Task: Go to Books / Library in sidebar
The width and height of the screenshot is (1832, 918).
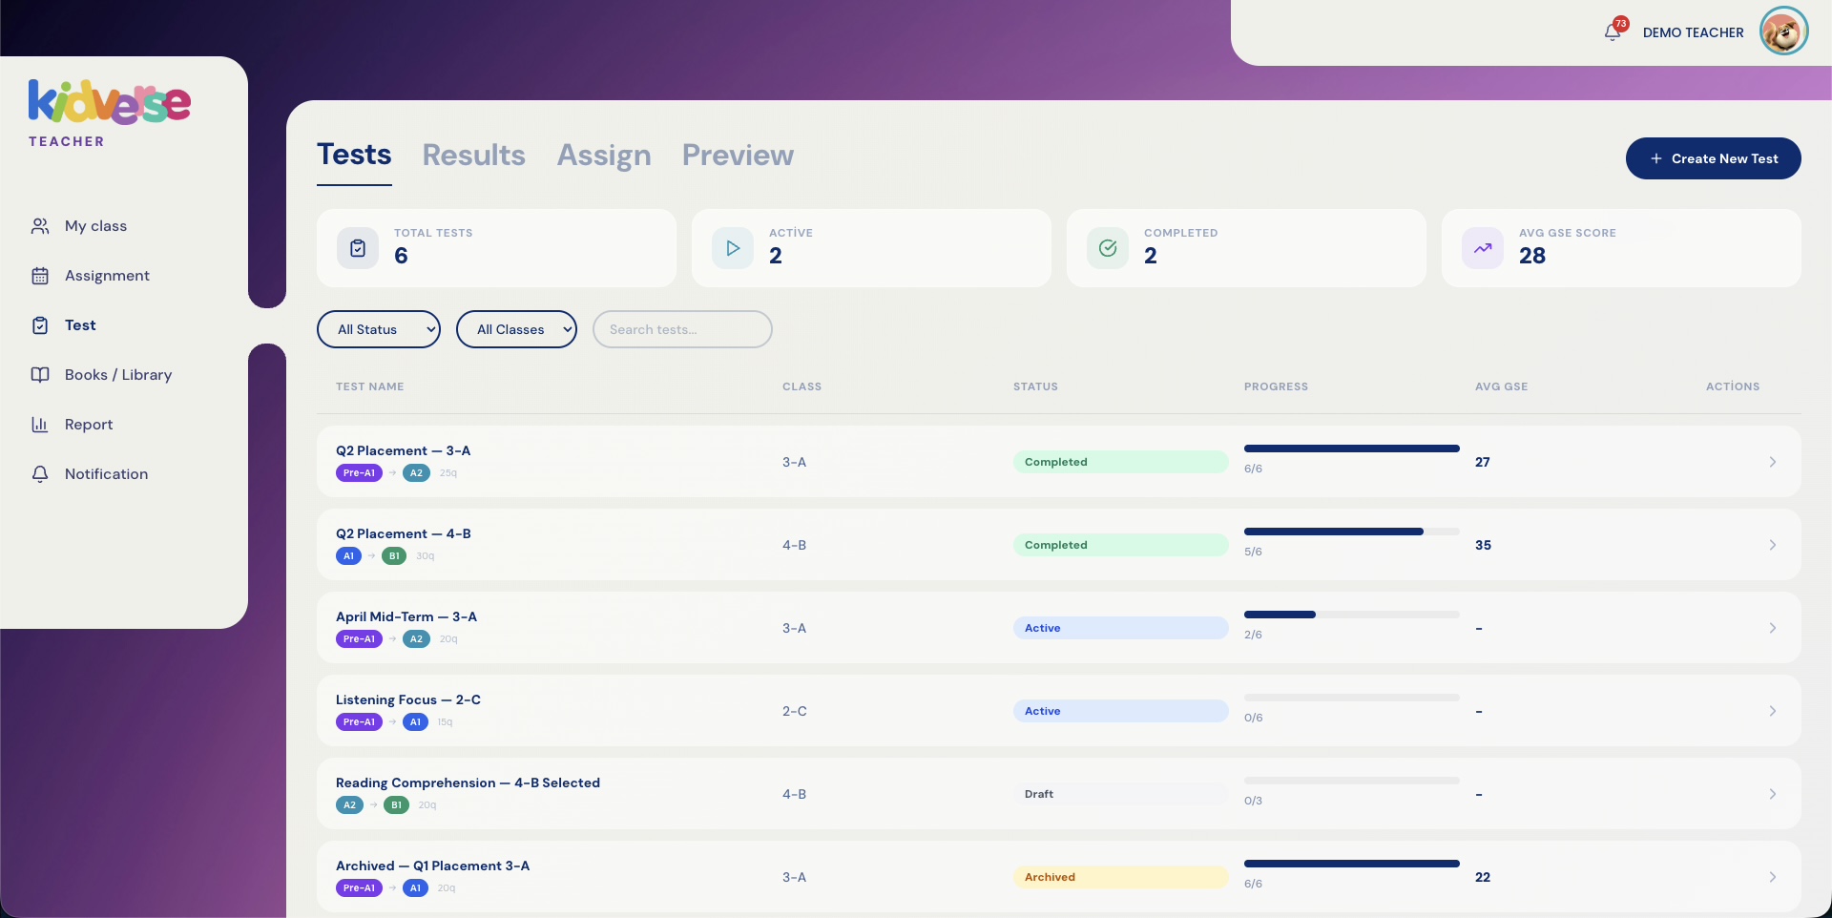Action: point(117,375)
